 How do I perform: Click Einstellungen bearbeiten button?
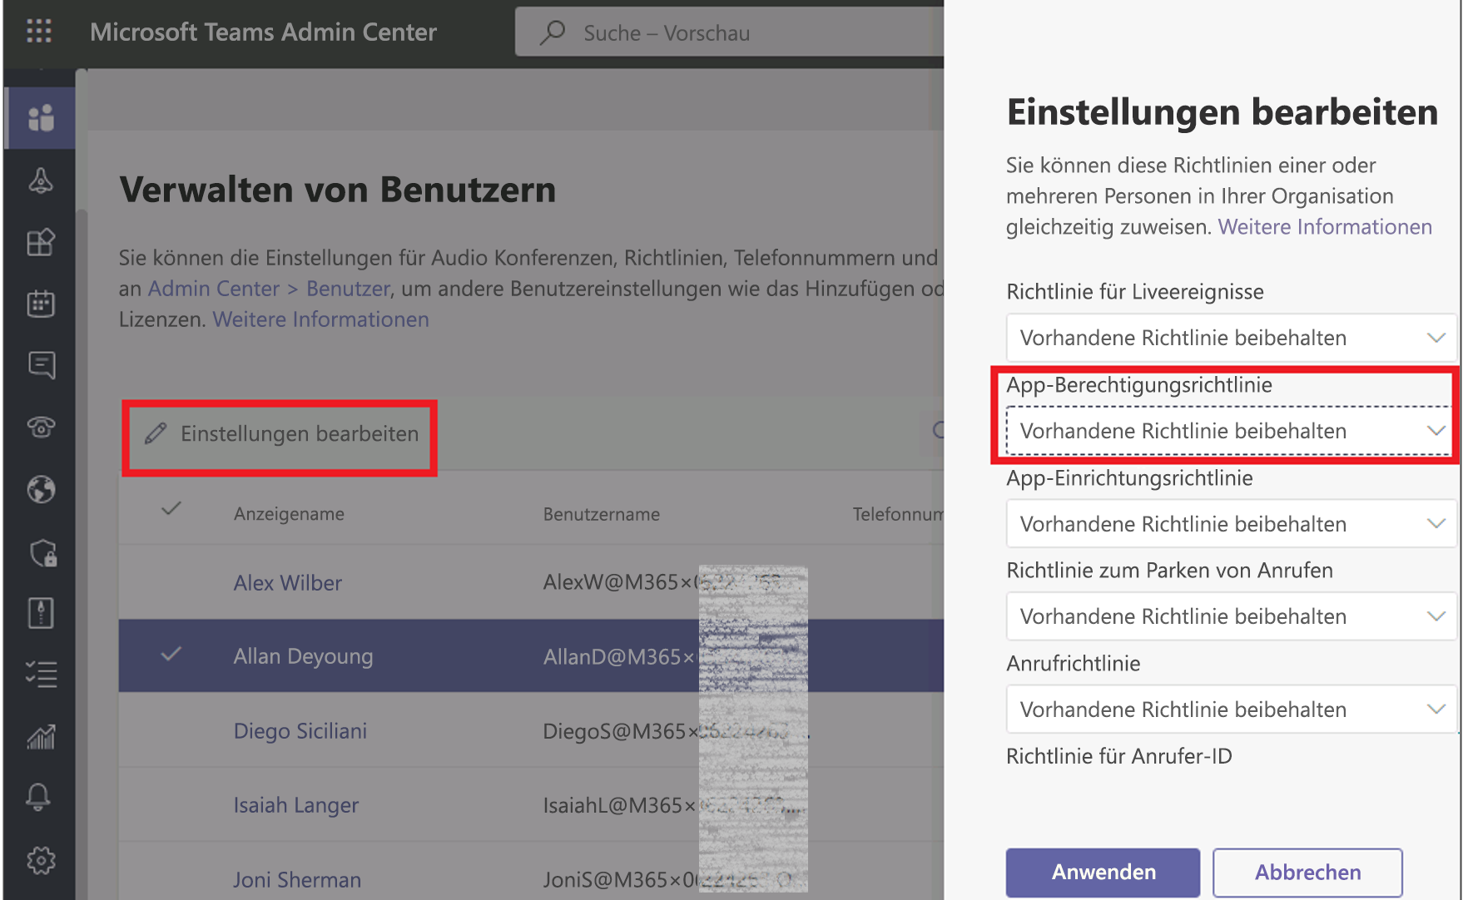pos(280,434)
